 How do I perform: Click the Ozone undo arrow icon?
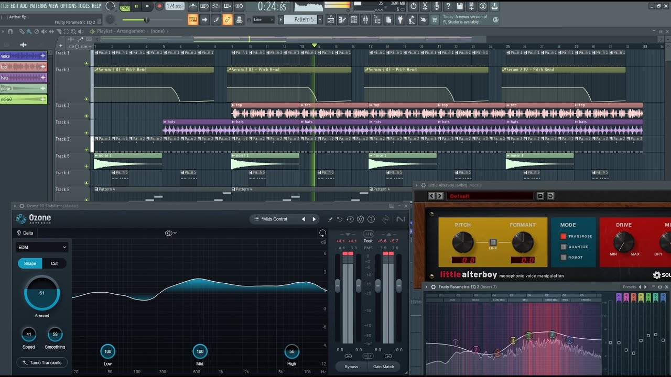340,219
